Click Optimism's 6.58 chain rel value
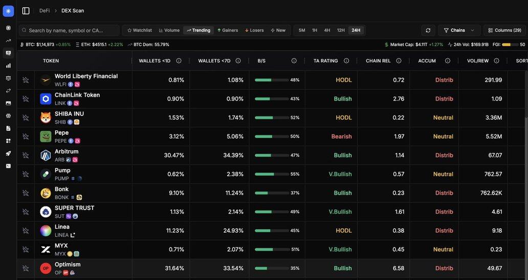Screen dimensions: 528x280 click(399, 268)
